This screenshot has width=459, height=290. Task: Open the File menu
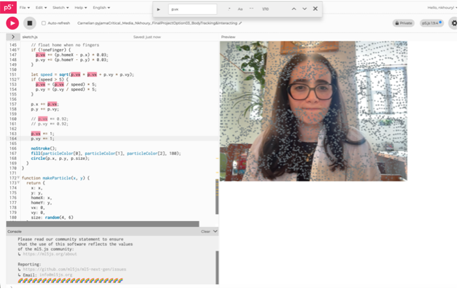(x=25, y=8)
